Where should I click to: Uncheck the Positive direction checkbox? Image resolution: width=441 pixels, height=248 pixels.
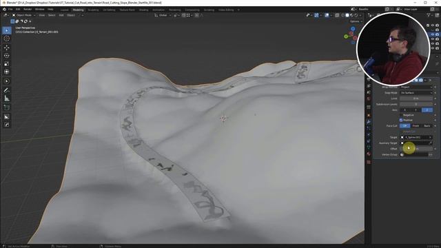[x=401, y=120]
